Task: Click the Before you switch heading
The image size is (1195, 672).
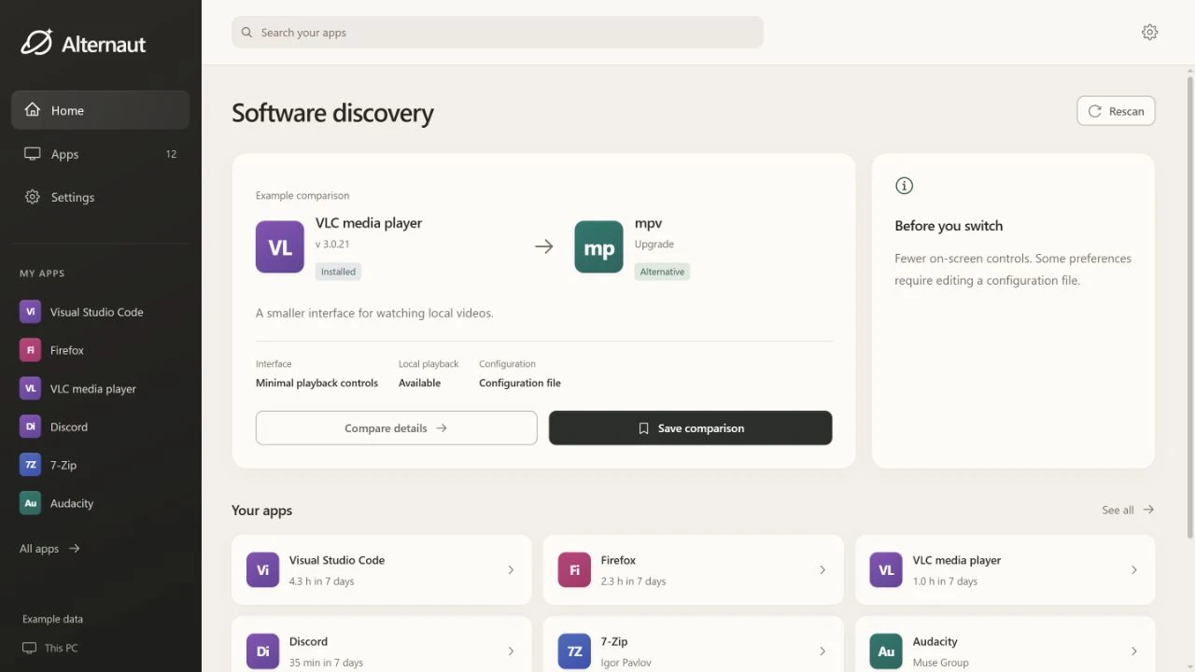Action: (949, 226)
